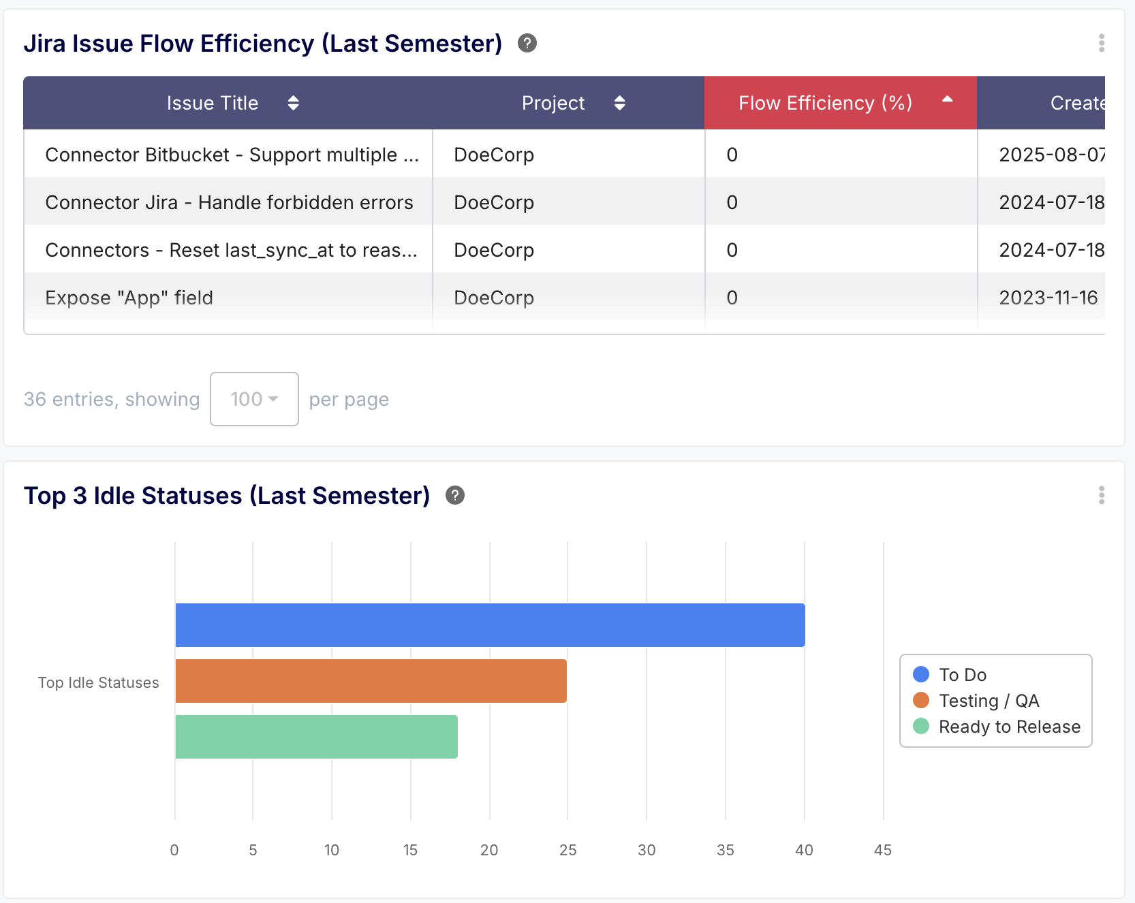Click the orange Testing / QA bar
This screenshot has width=1135, height=903.
click(371, 680)
